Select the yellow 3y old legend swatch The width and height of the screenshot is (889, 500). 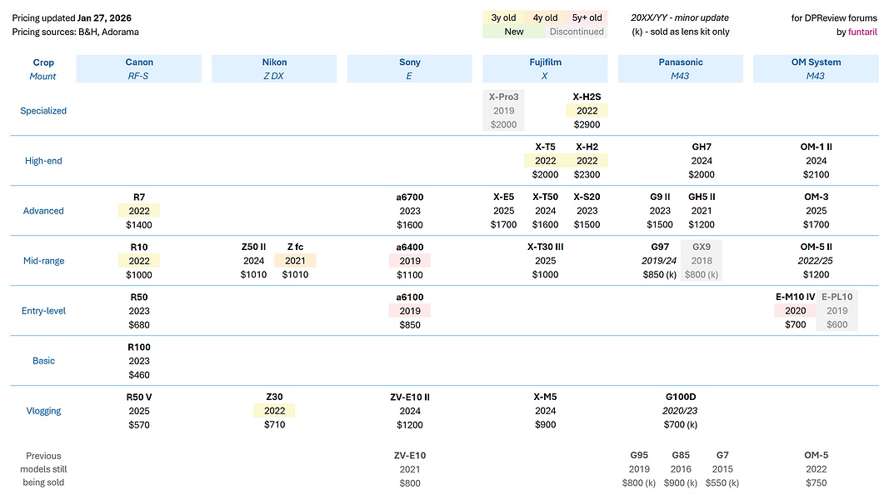pyautogui.click(x=503, y=17)
